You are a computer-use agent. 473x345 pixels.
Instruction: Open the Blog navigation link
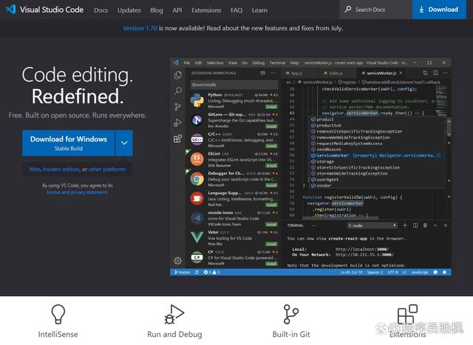click(x=157, y=10)
